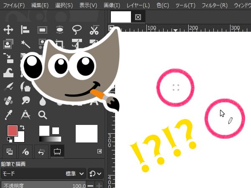
Task: Click the 鉛筆で描画 tool options title
Action: click(x=13, y=164)
